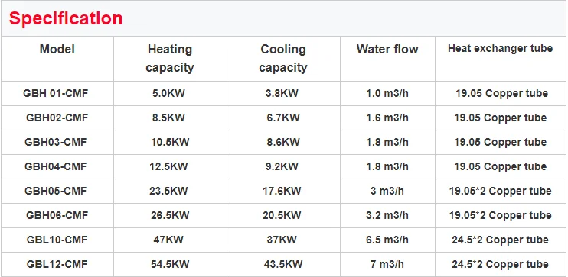The width and height of the screenshot is (568, 277).
Task: Click the GBH02-CMF model cell
Action: tap(57, 118)
